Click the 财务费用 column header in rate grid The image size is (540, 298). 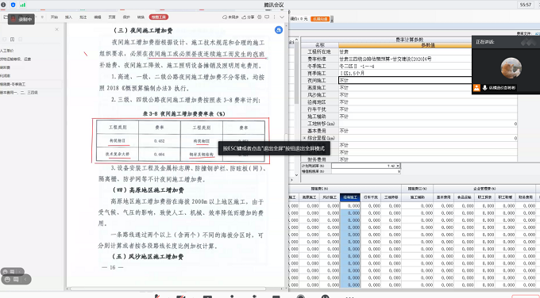coord(526,197)
